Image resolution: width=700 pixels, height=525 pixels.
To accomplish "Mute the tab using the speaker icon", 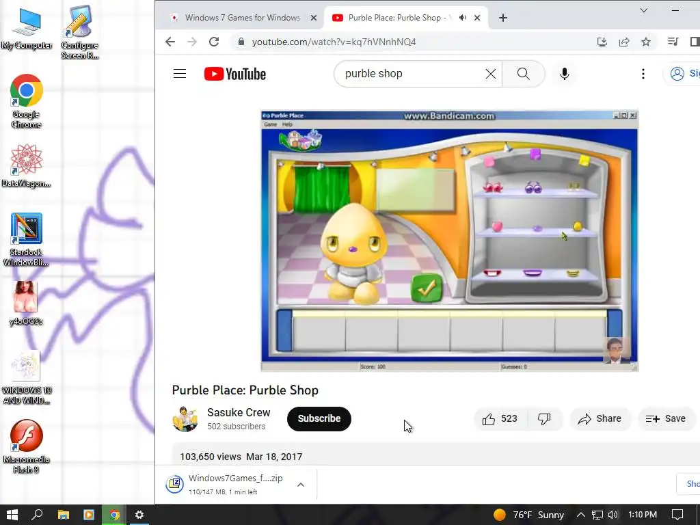I will coord(463,17).
